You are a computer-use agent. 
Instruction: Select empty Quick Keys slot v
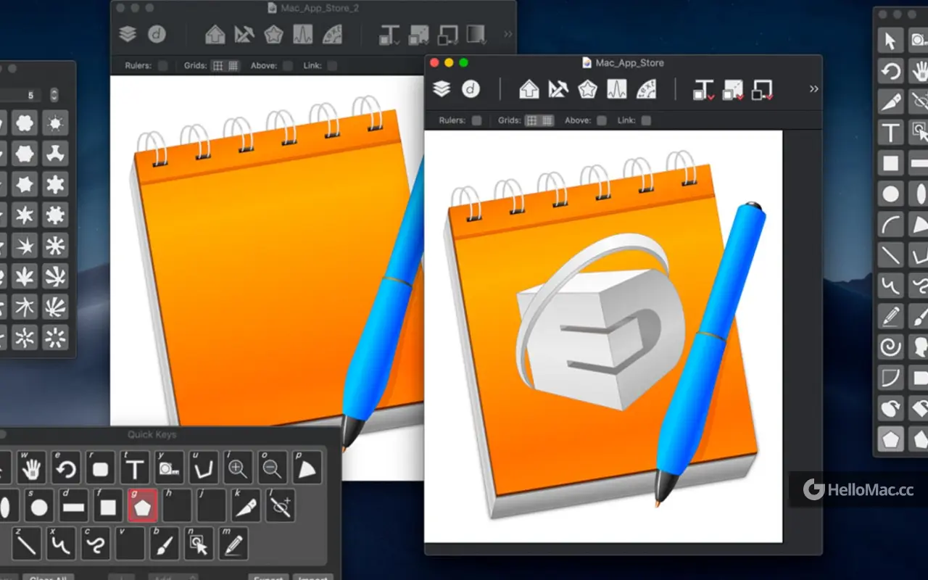(130, 543)
